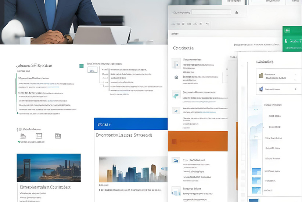Click the round dark icon in the center list

(x=176, y=77)
